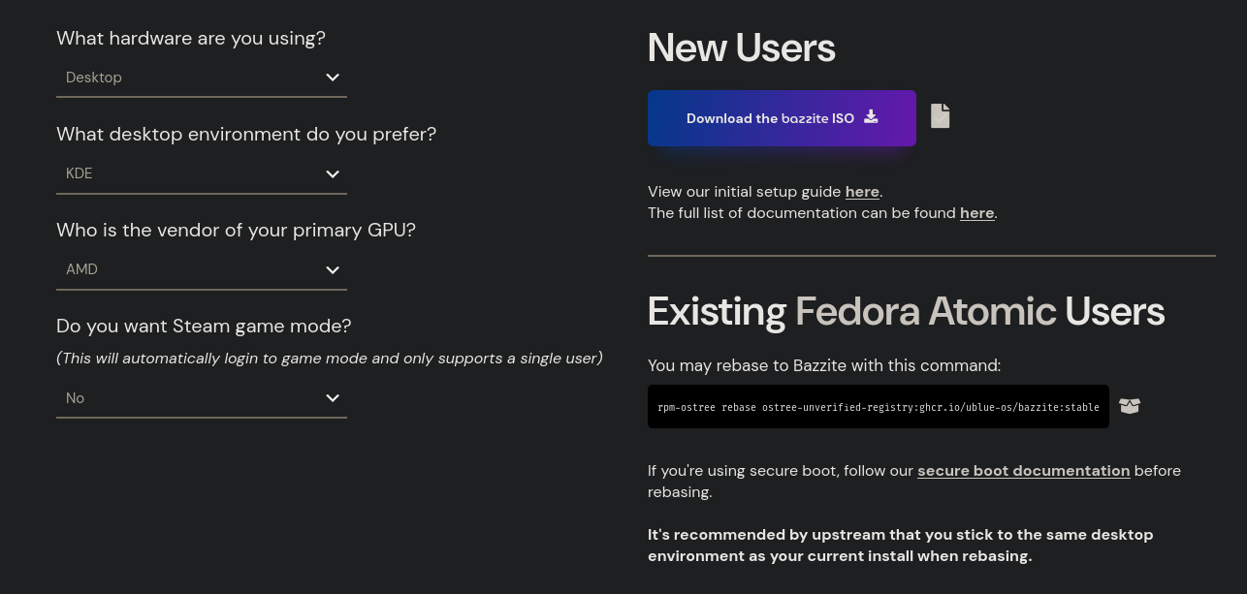Click the checksum file icon beside download button

[940, 116]
